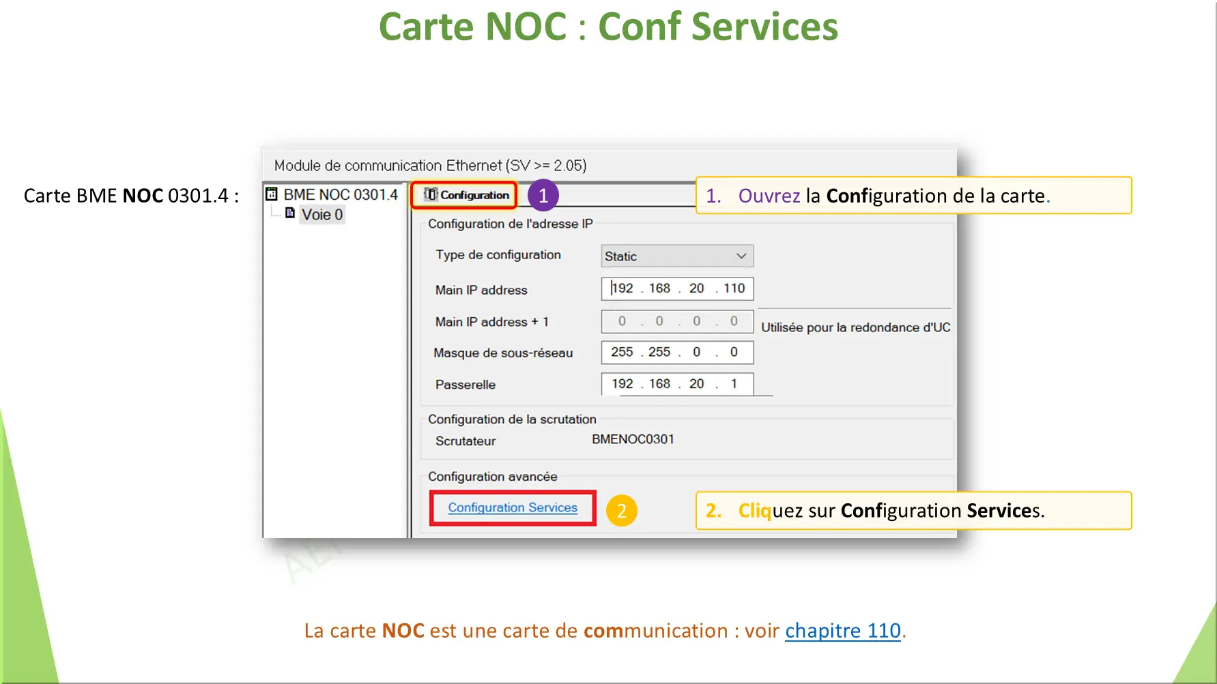1217x684 pixels.
Task: Click first octet of Main IP address
Action: pos(622,288)
